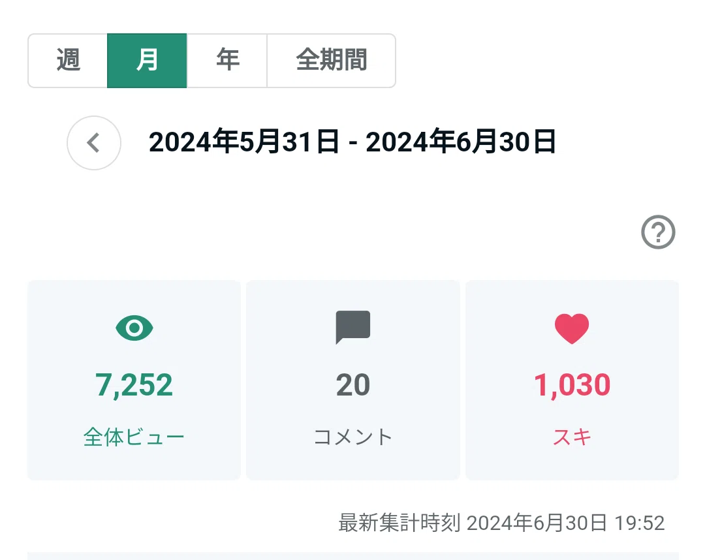Viewport: 705px width, 560px height.
Task: Open help via the question mark icon
Action: (658, 232)
